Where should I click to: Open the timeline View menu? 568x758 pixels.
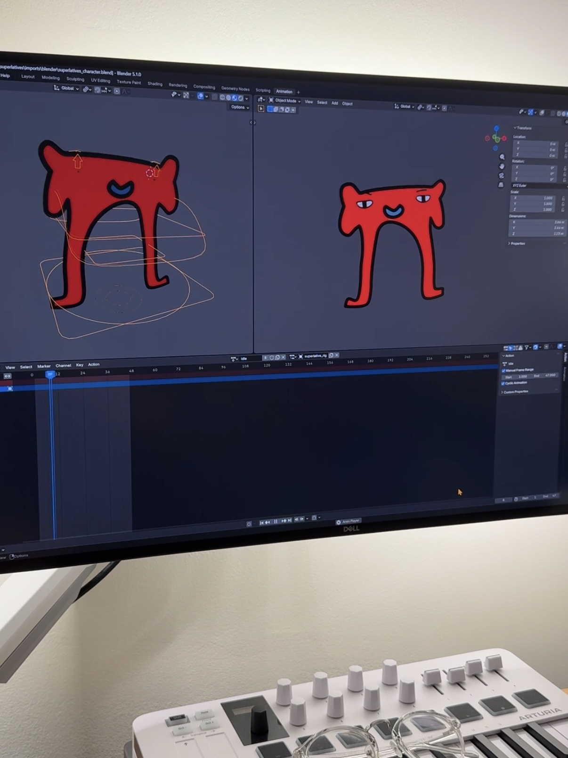(10, 367)
